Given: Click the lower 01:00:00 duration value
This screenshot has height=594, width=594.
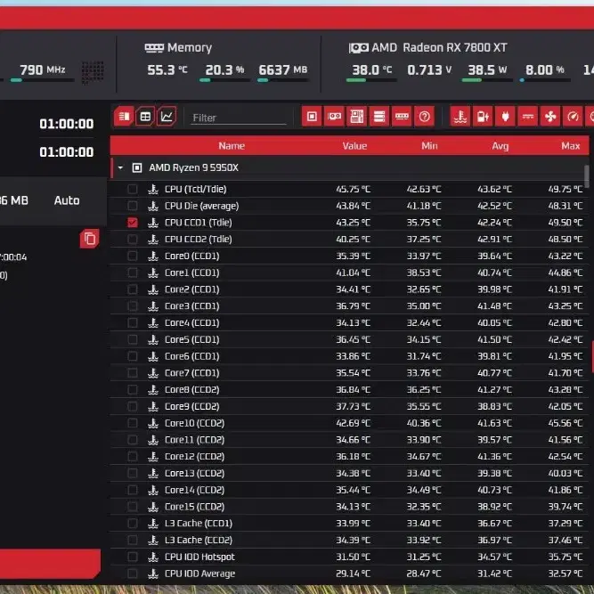Looking at the screenshot, I should (x=67, y=152).
